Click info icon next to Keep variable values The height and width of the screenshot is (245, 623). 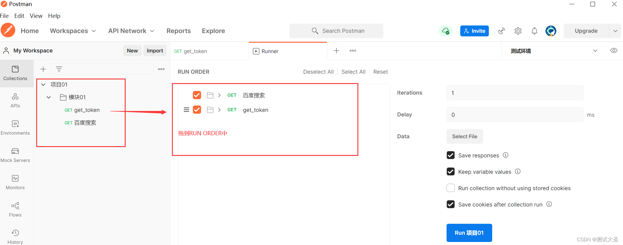[x=518, y=171]
